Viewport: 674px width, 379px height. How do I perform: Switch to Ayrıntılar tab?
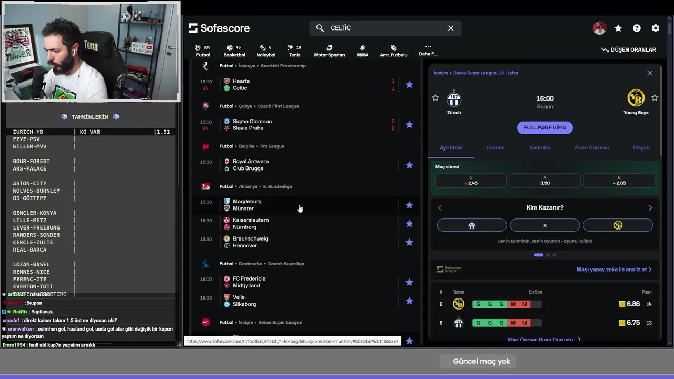click(451, 148)
